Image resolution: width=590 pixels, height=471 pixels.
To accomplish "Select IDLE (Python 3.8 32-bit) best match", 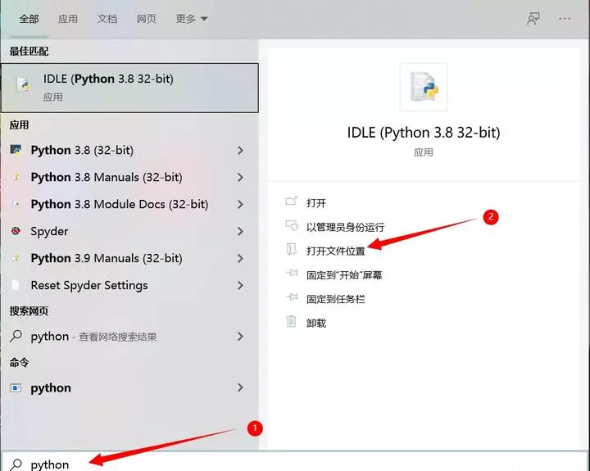I will coord(129,88).
